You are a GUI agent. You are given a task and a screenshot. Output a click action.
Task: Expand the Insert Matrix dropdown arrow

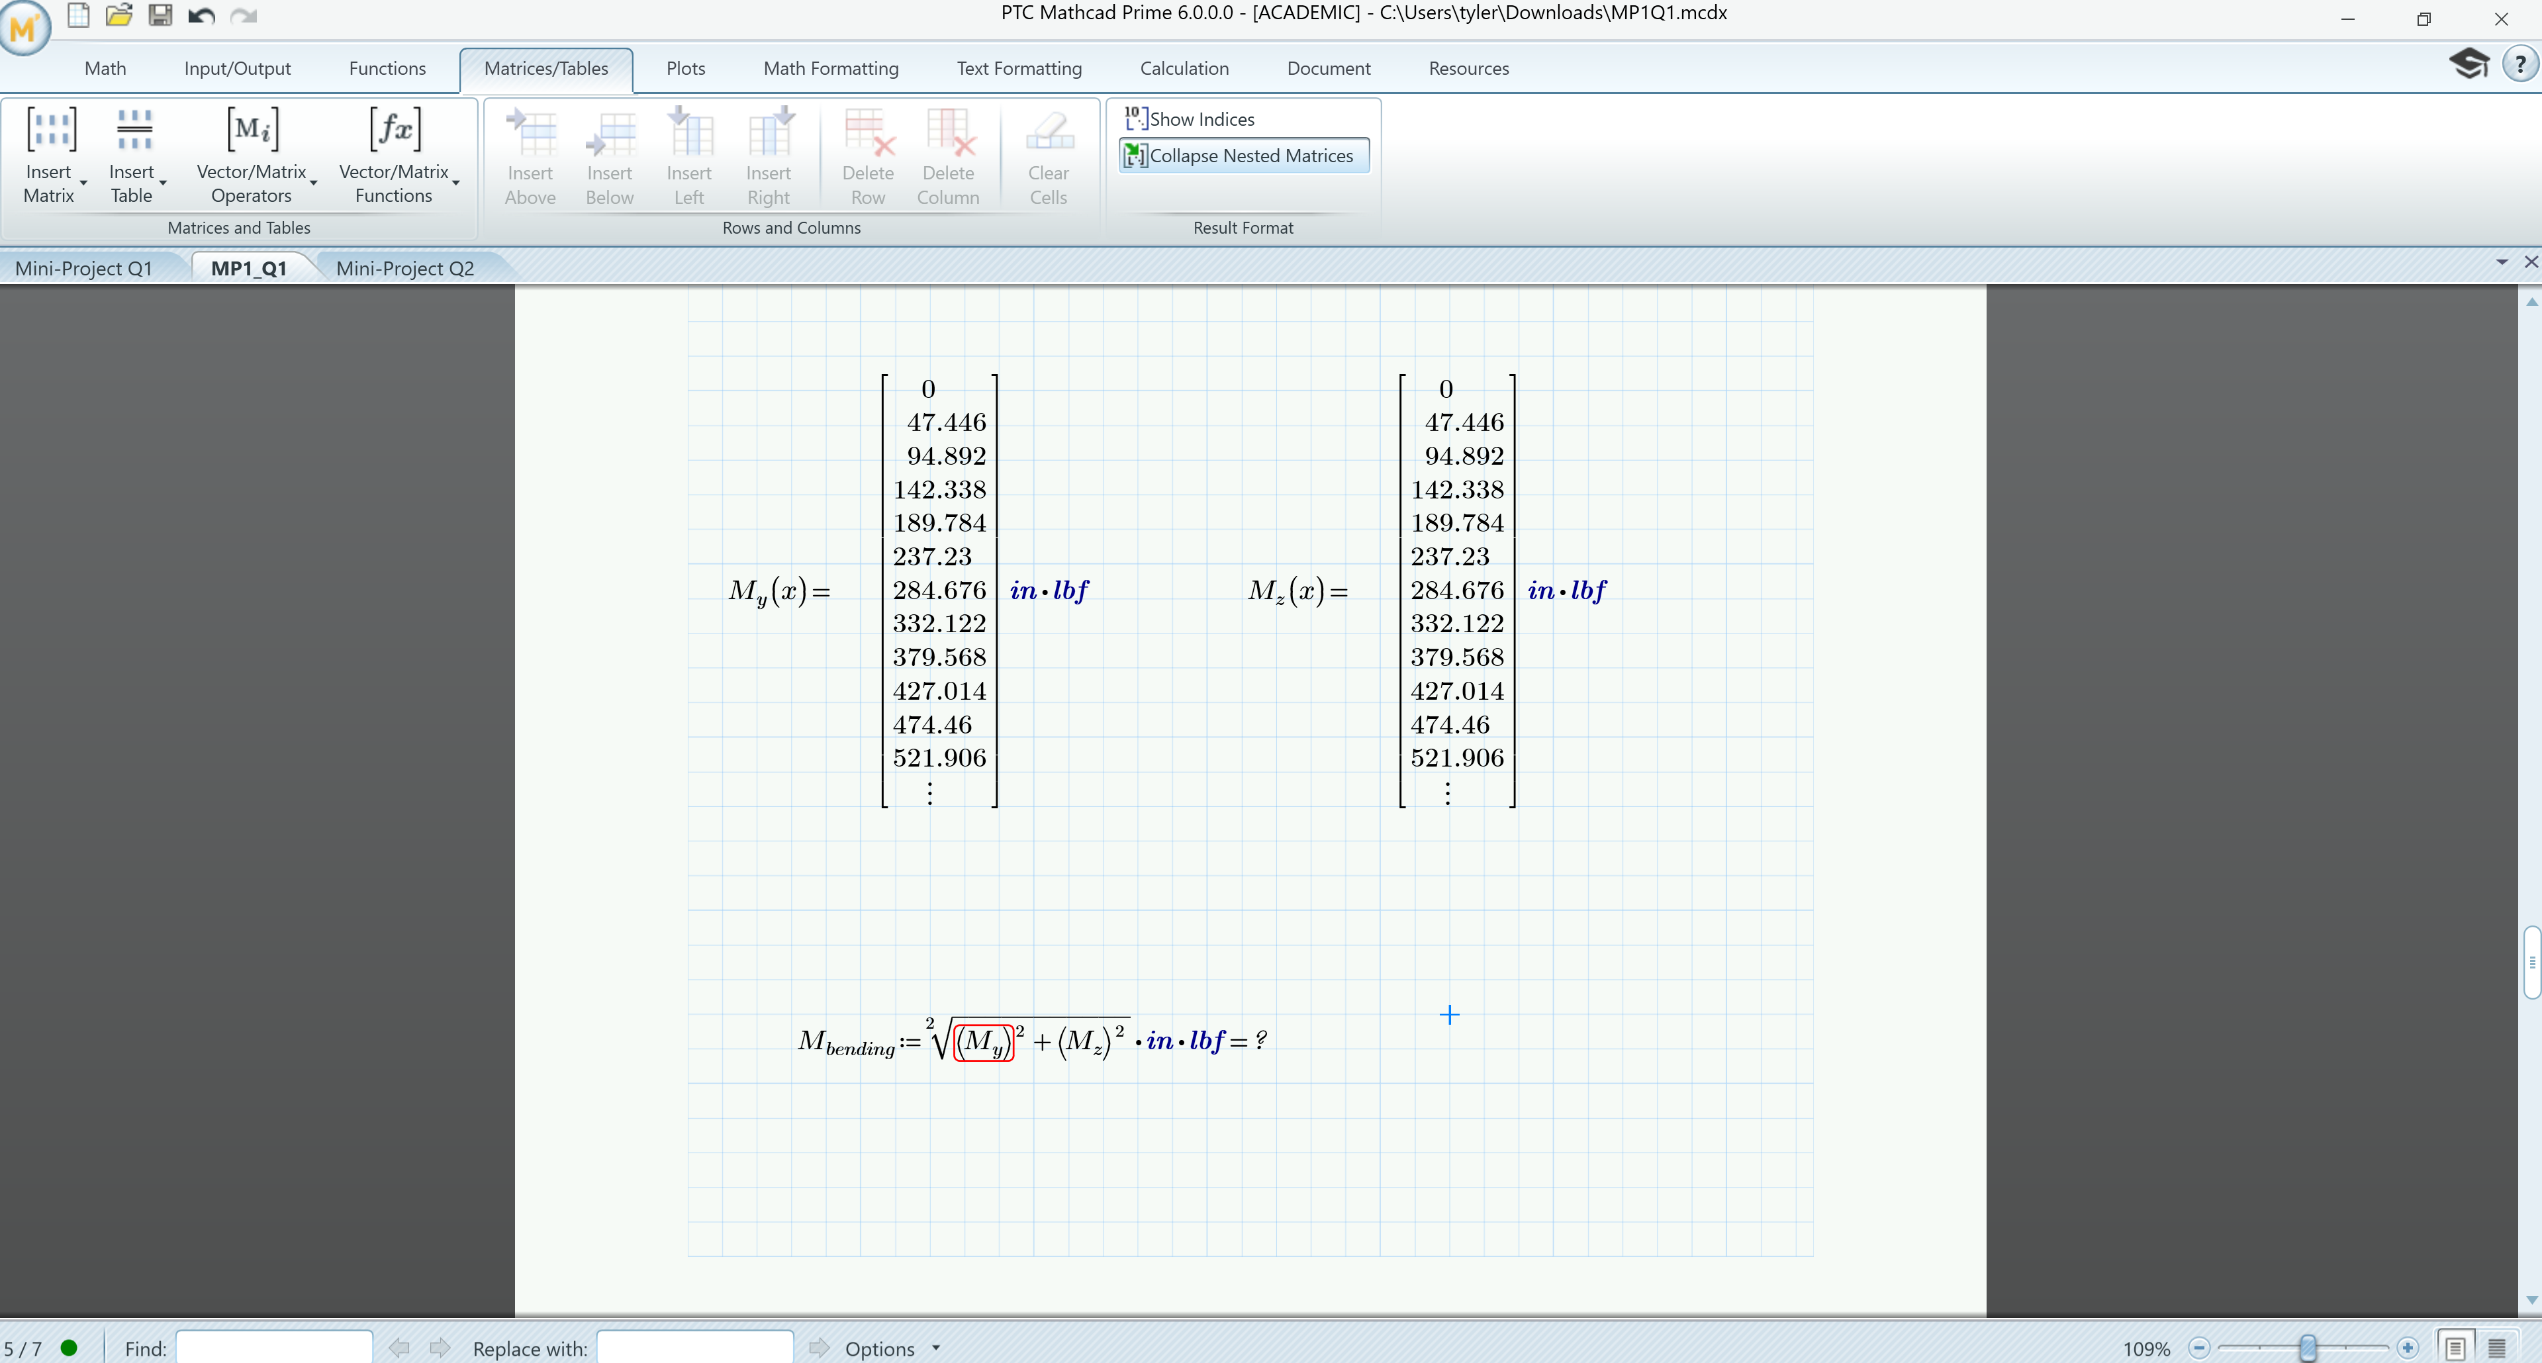pyautogui.click(x=84, y=183)
